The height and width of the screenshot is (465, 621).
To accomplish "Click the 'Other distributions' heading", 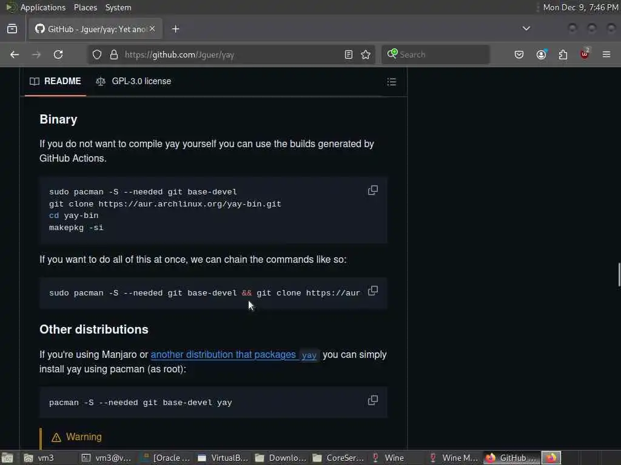I will (94, 330).
